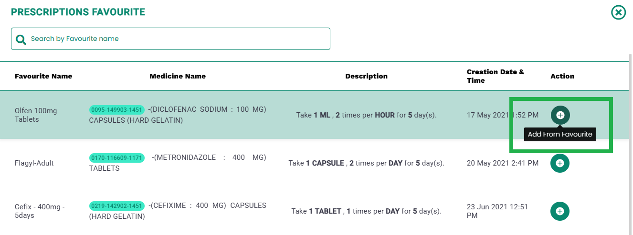Image resolution: width=633 pixels, height=235 pixels.
Task: Select medicine code badge 0095-149903-1451
Action: [x=117, y=110]
